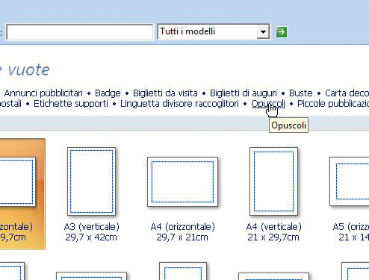Select the A3 (verticale) page thumbnail
Viewport: 369px width, 280px height.
[92, 181]
